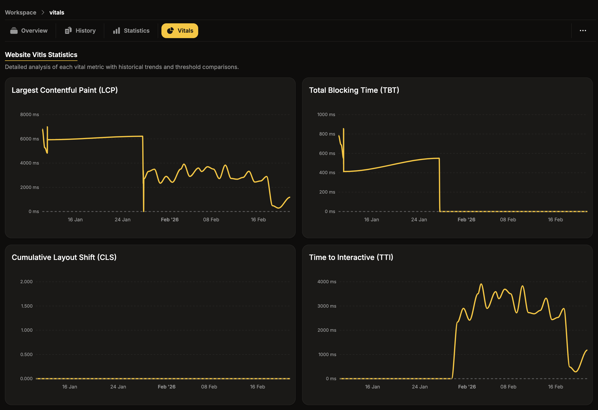Click 08 Feb on the CLS axis
Image resolution: width=598 pixels, height=410 pixels.
(x=209, y=387)
